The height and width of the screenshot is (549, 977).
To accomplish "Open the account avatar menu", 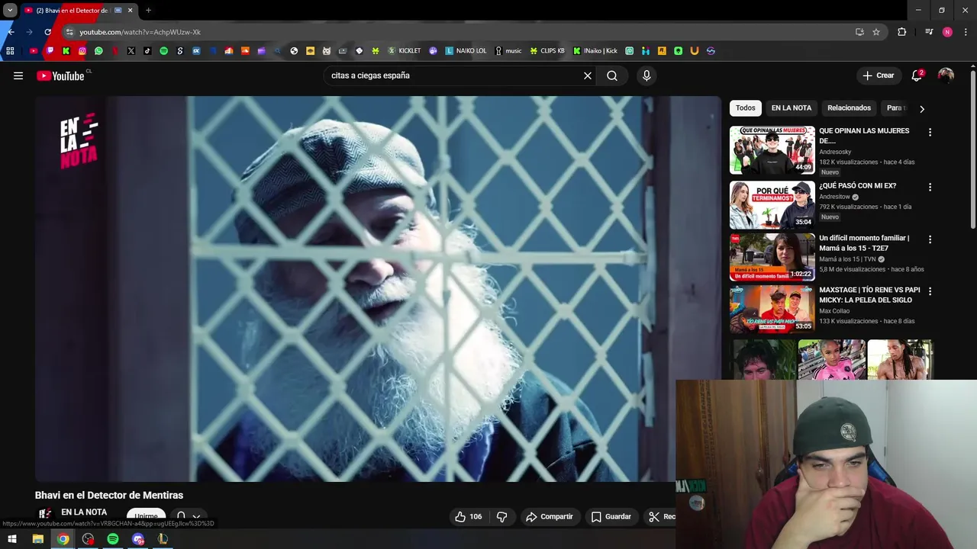I will (946, 75).
